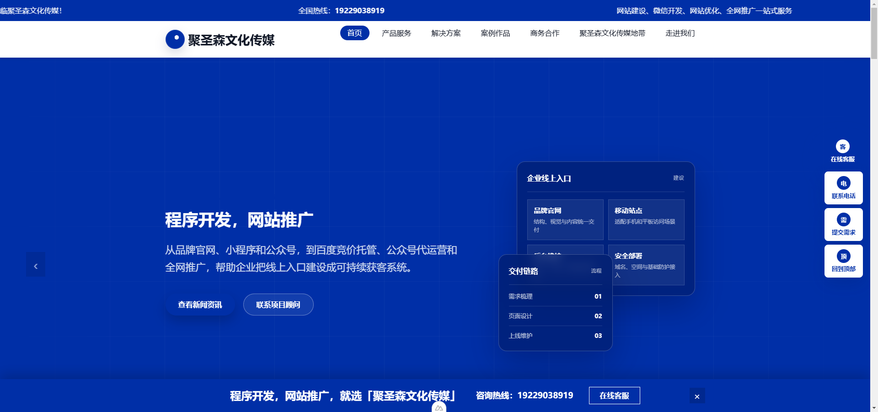Go to 案例作品 menu item
The width and height of the screenshot is (878, 412).
coord(495,33)
